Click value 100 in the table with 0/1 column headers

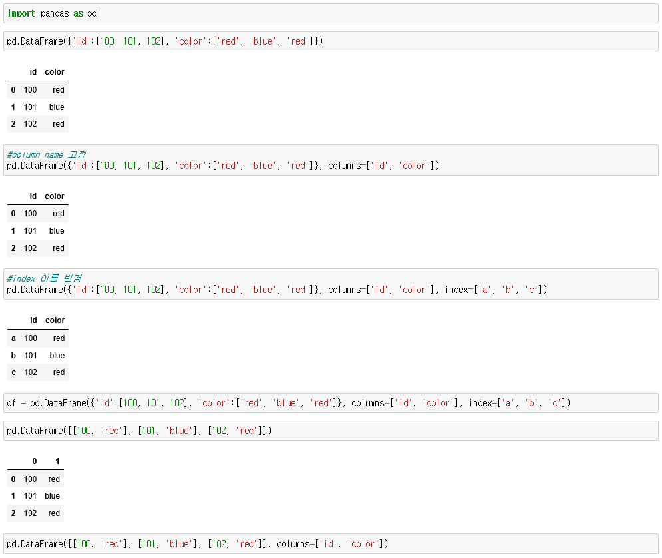coord(30,479)
